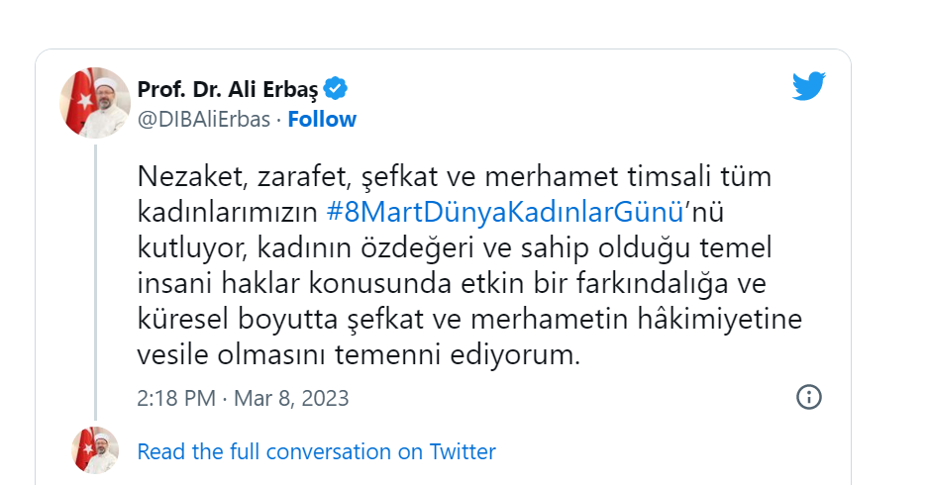Screen dimensions: 928x485
Task: Click Ali Erbaş's large profile avatar
Action: [x=96, y=103]
